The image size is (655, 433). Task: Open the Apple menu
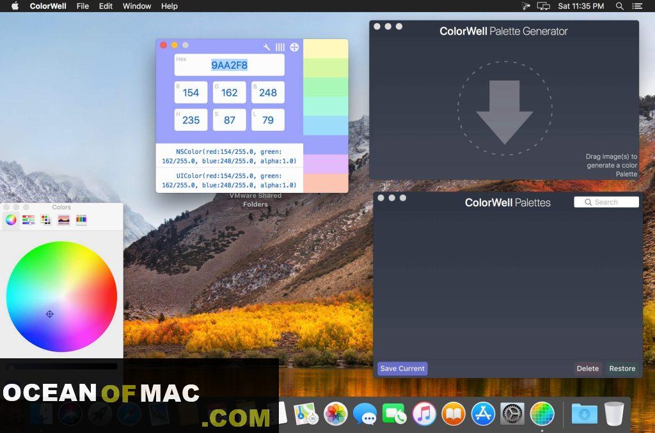pos(15,6)
